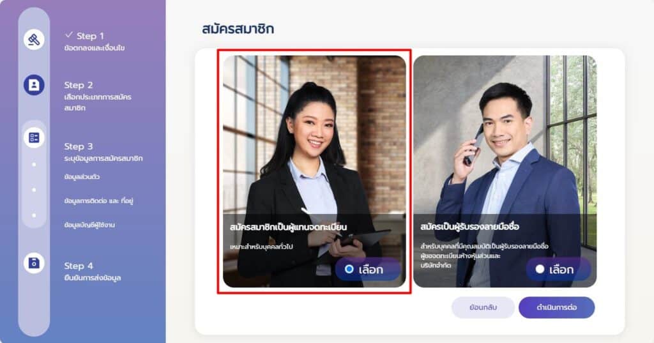
Task: Open Step 1 ข้อตกลงและเงื่อนไข label
Action: 95,48
